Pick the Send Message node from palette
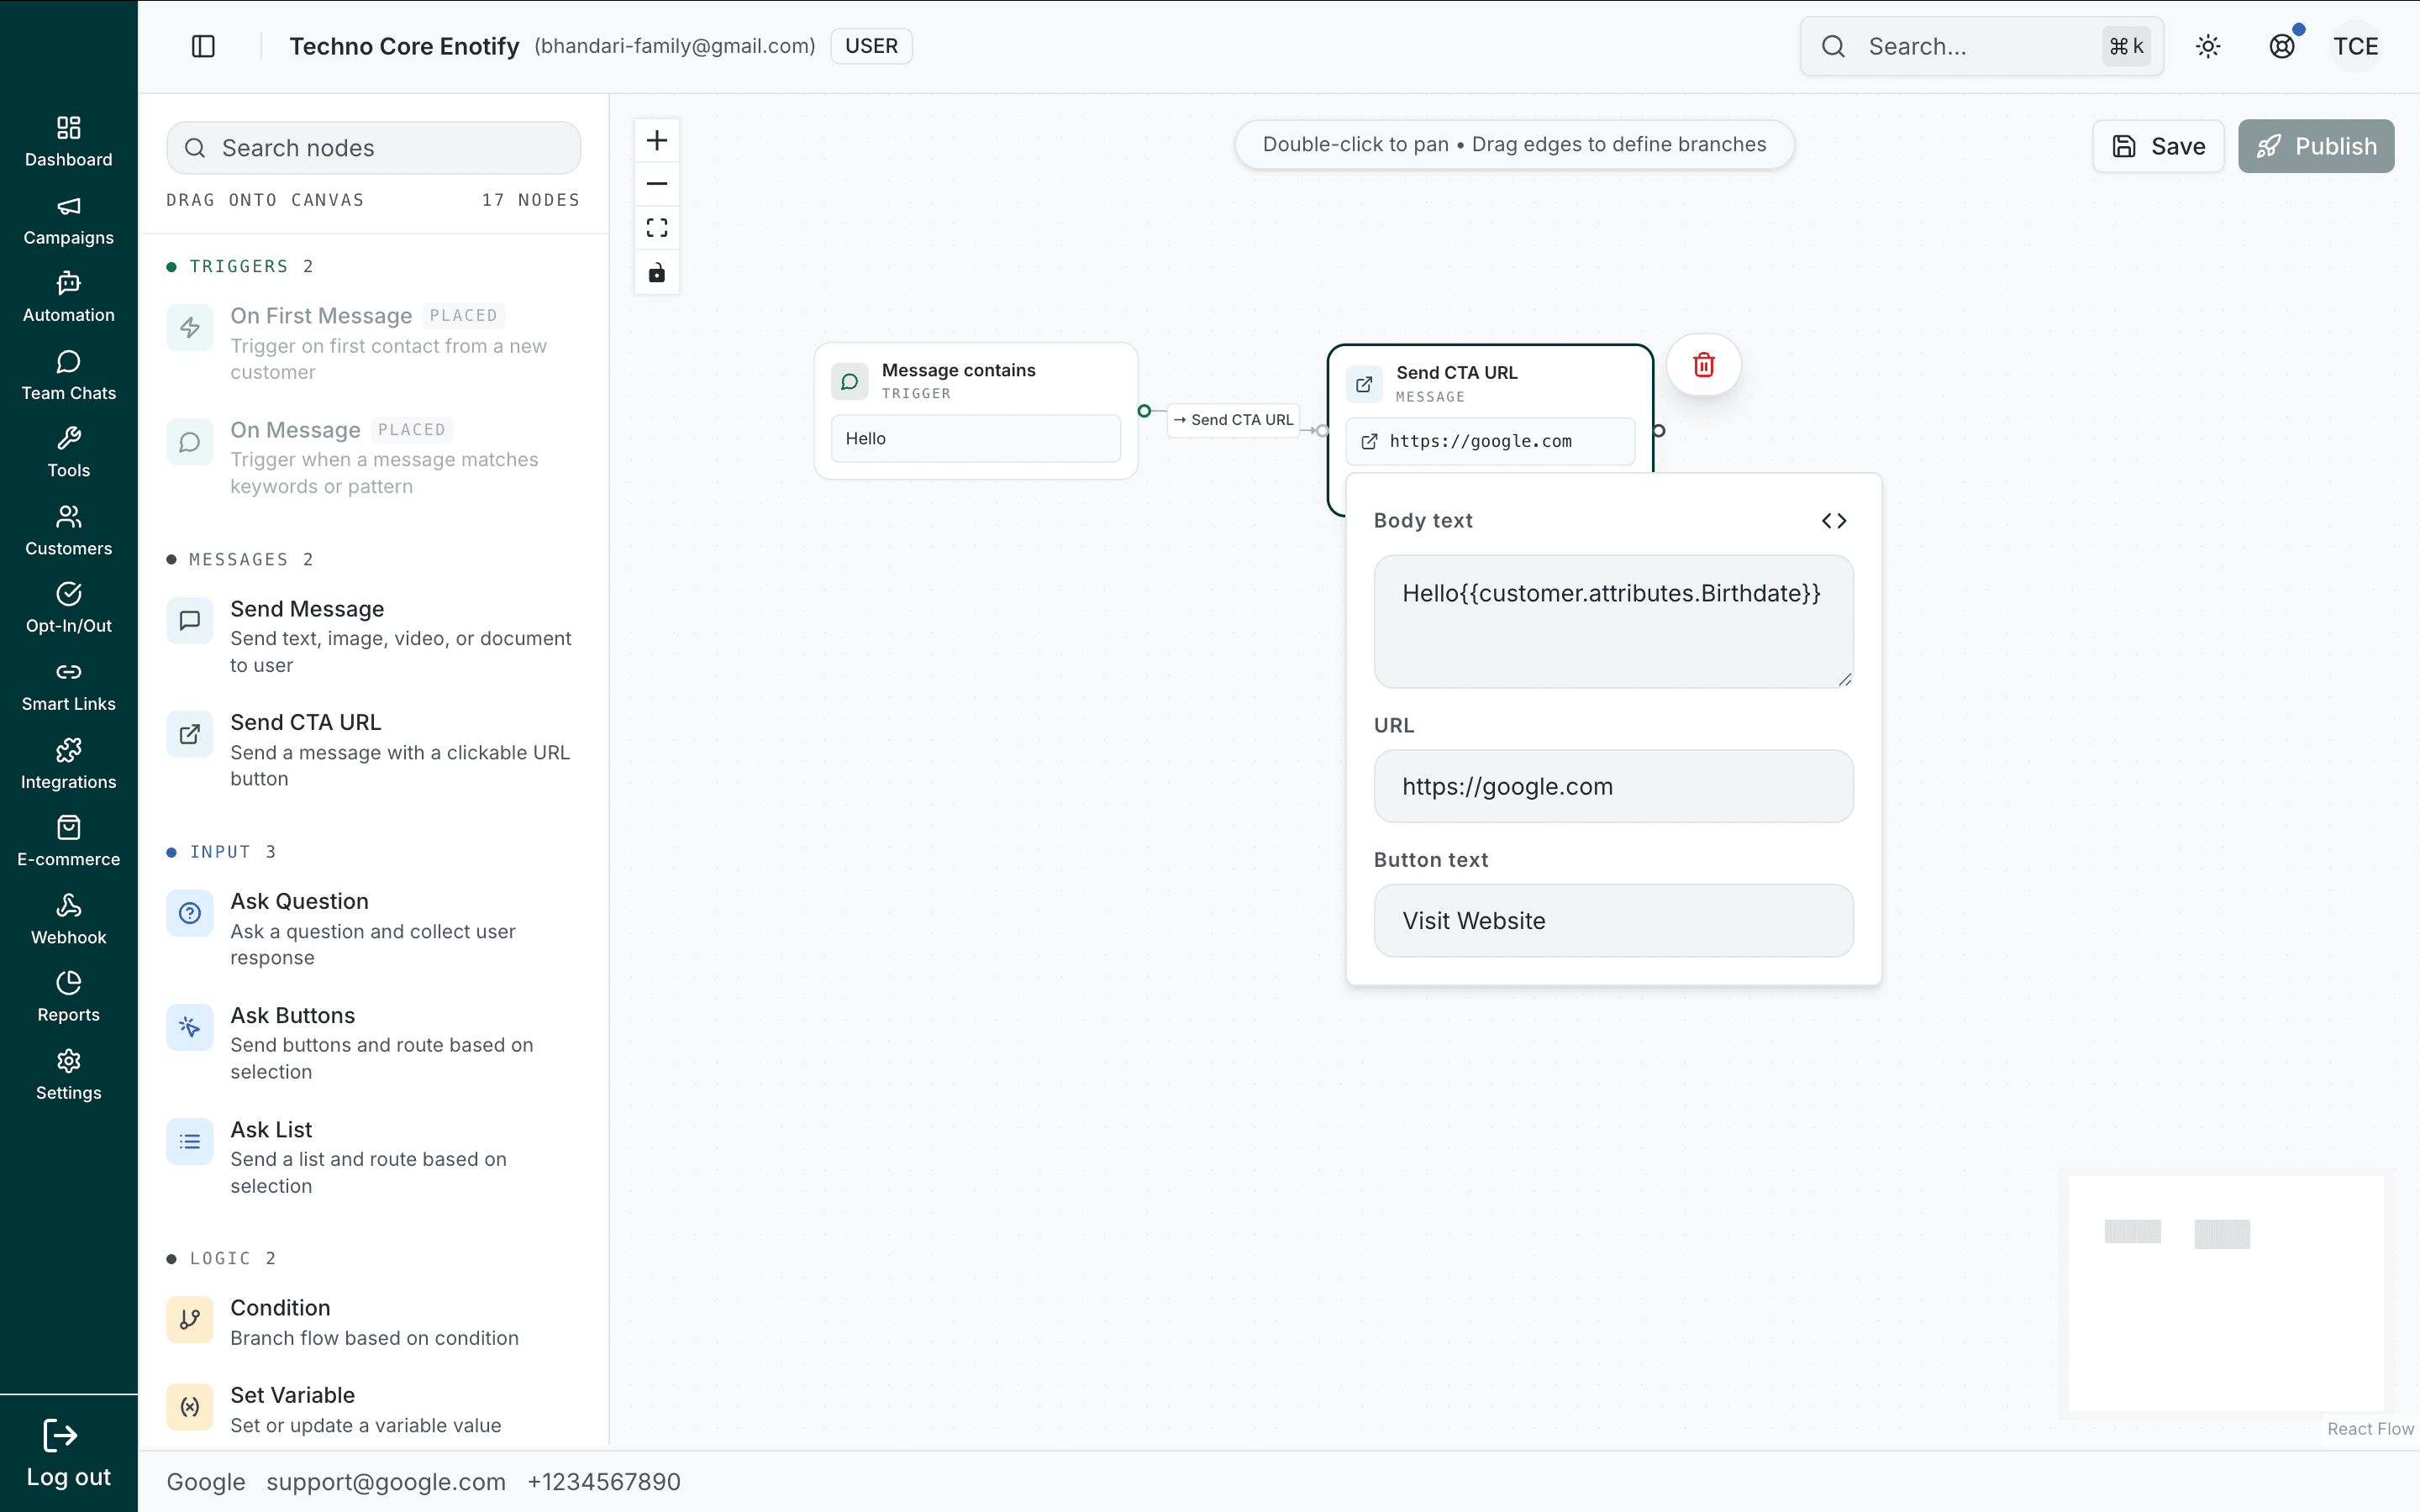Image resolution: width=2420 pixels, height=1512 pixels. pos(373,636)
